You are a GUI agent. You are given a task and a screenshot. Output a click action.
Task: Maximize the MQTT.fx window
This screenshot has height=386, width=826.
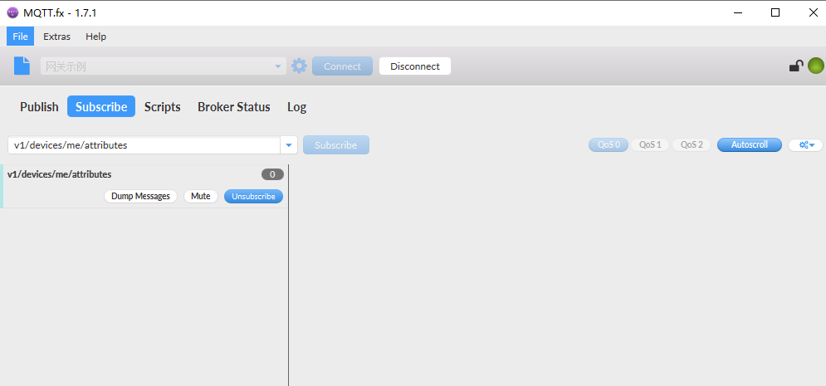coord(775,12)
